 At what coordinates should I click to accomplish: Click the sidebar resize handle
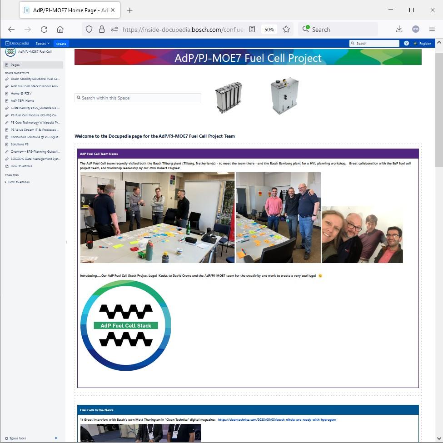[x=66, y=242]
